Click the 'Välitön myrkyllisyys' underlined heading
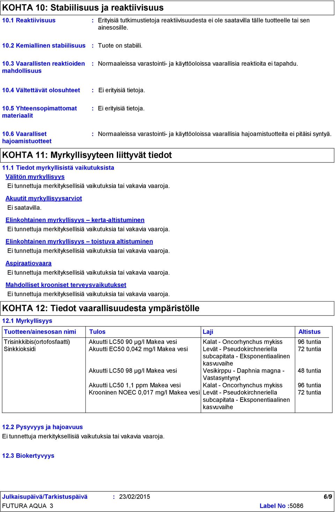The height and width of the screenshot is (512, 335). tap(35, 177)
